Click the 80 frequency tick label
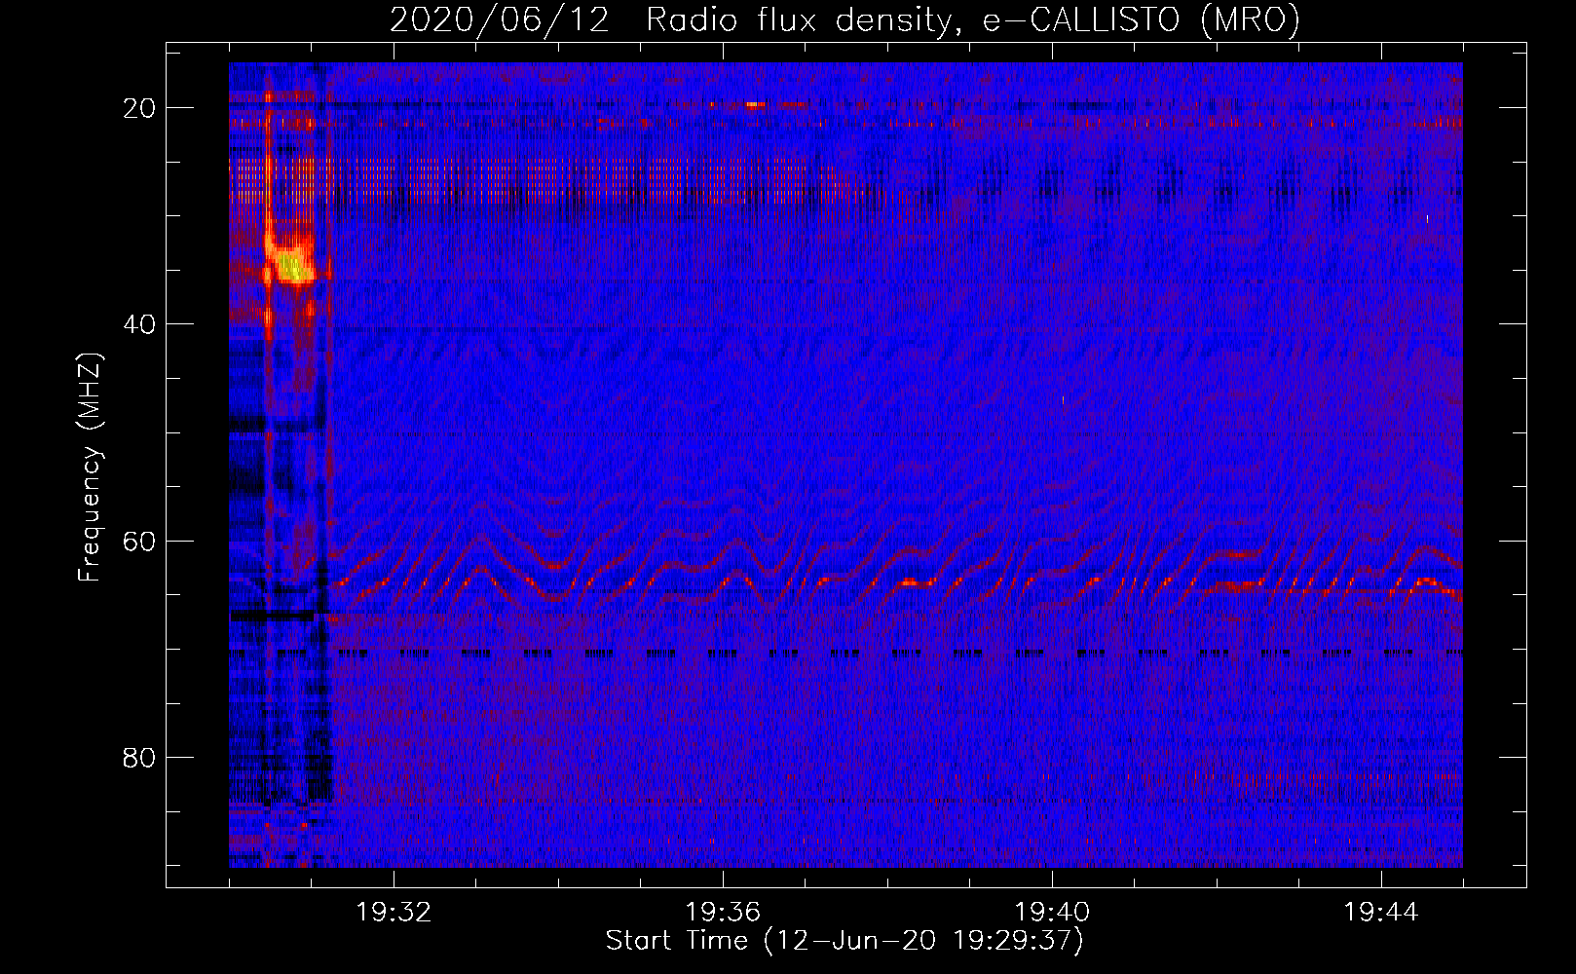 pos(139,758)
